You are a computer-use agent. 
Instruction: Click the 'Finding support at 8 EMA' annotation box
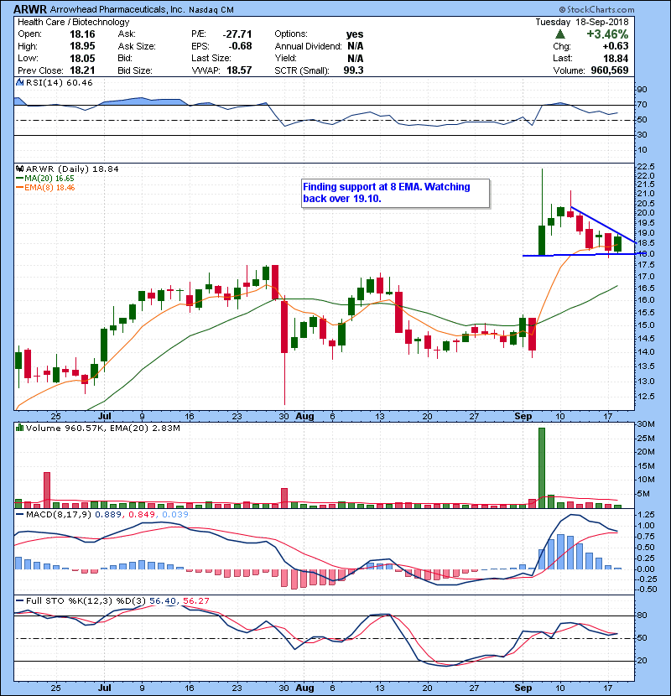pyautogui.click(x=396, y=193)
